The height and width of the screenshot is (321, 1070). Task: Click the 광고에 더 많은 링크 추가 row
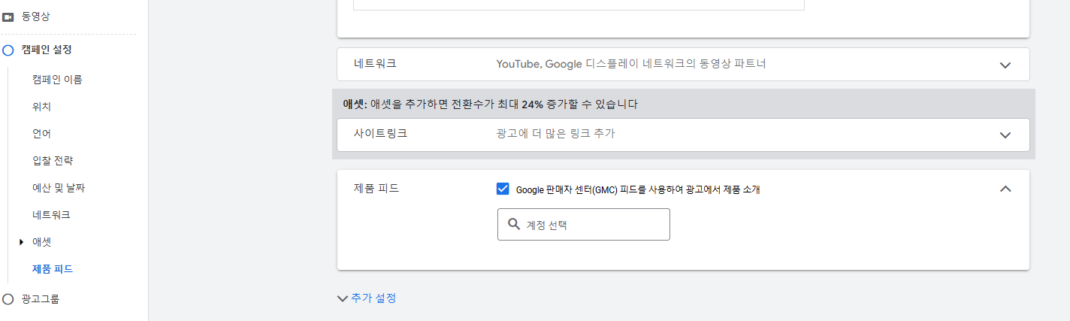click(683, 135)
